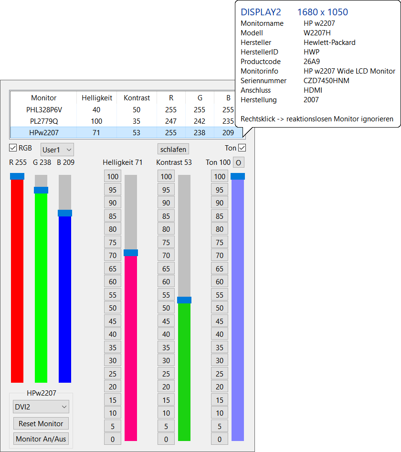Set Kontrast to 30 with preset button
Image resolution: width=401 pixels, height=452 pixels.
[x=166, y=360]
